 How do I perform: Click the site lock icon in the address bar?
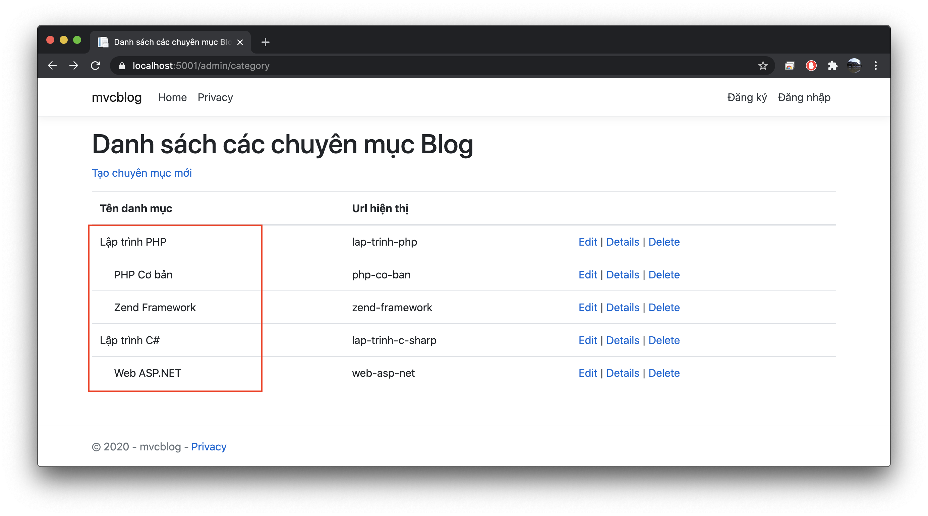click(x=122, y=66)
